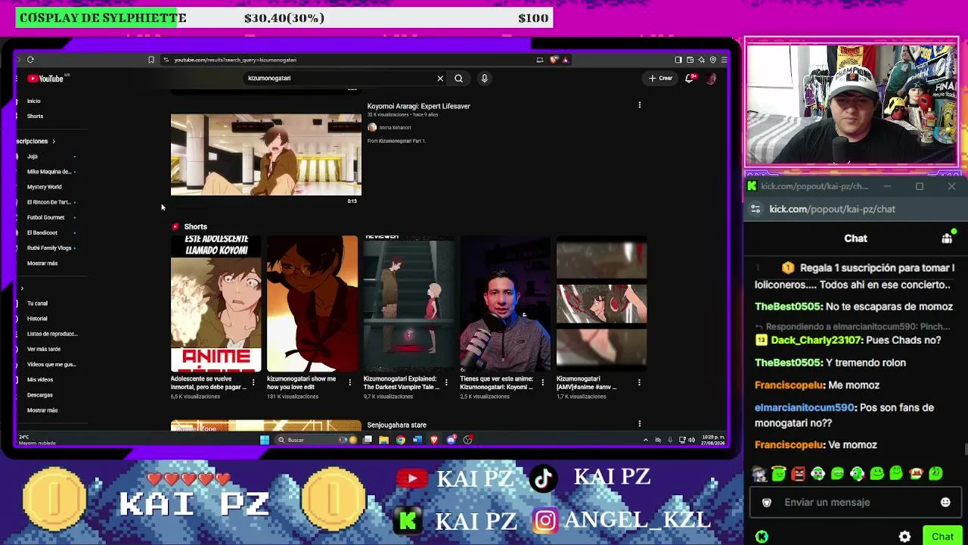
Task: Expand the Suscripciones section chevron
Action: coord(53,142)
